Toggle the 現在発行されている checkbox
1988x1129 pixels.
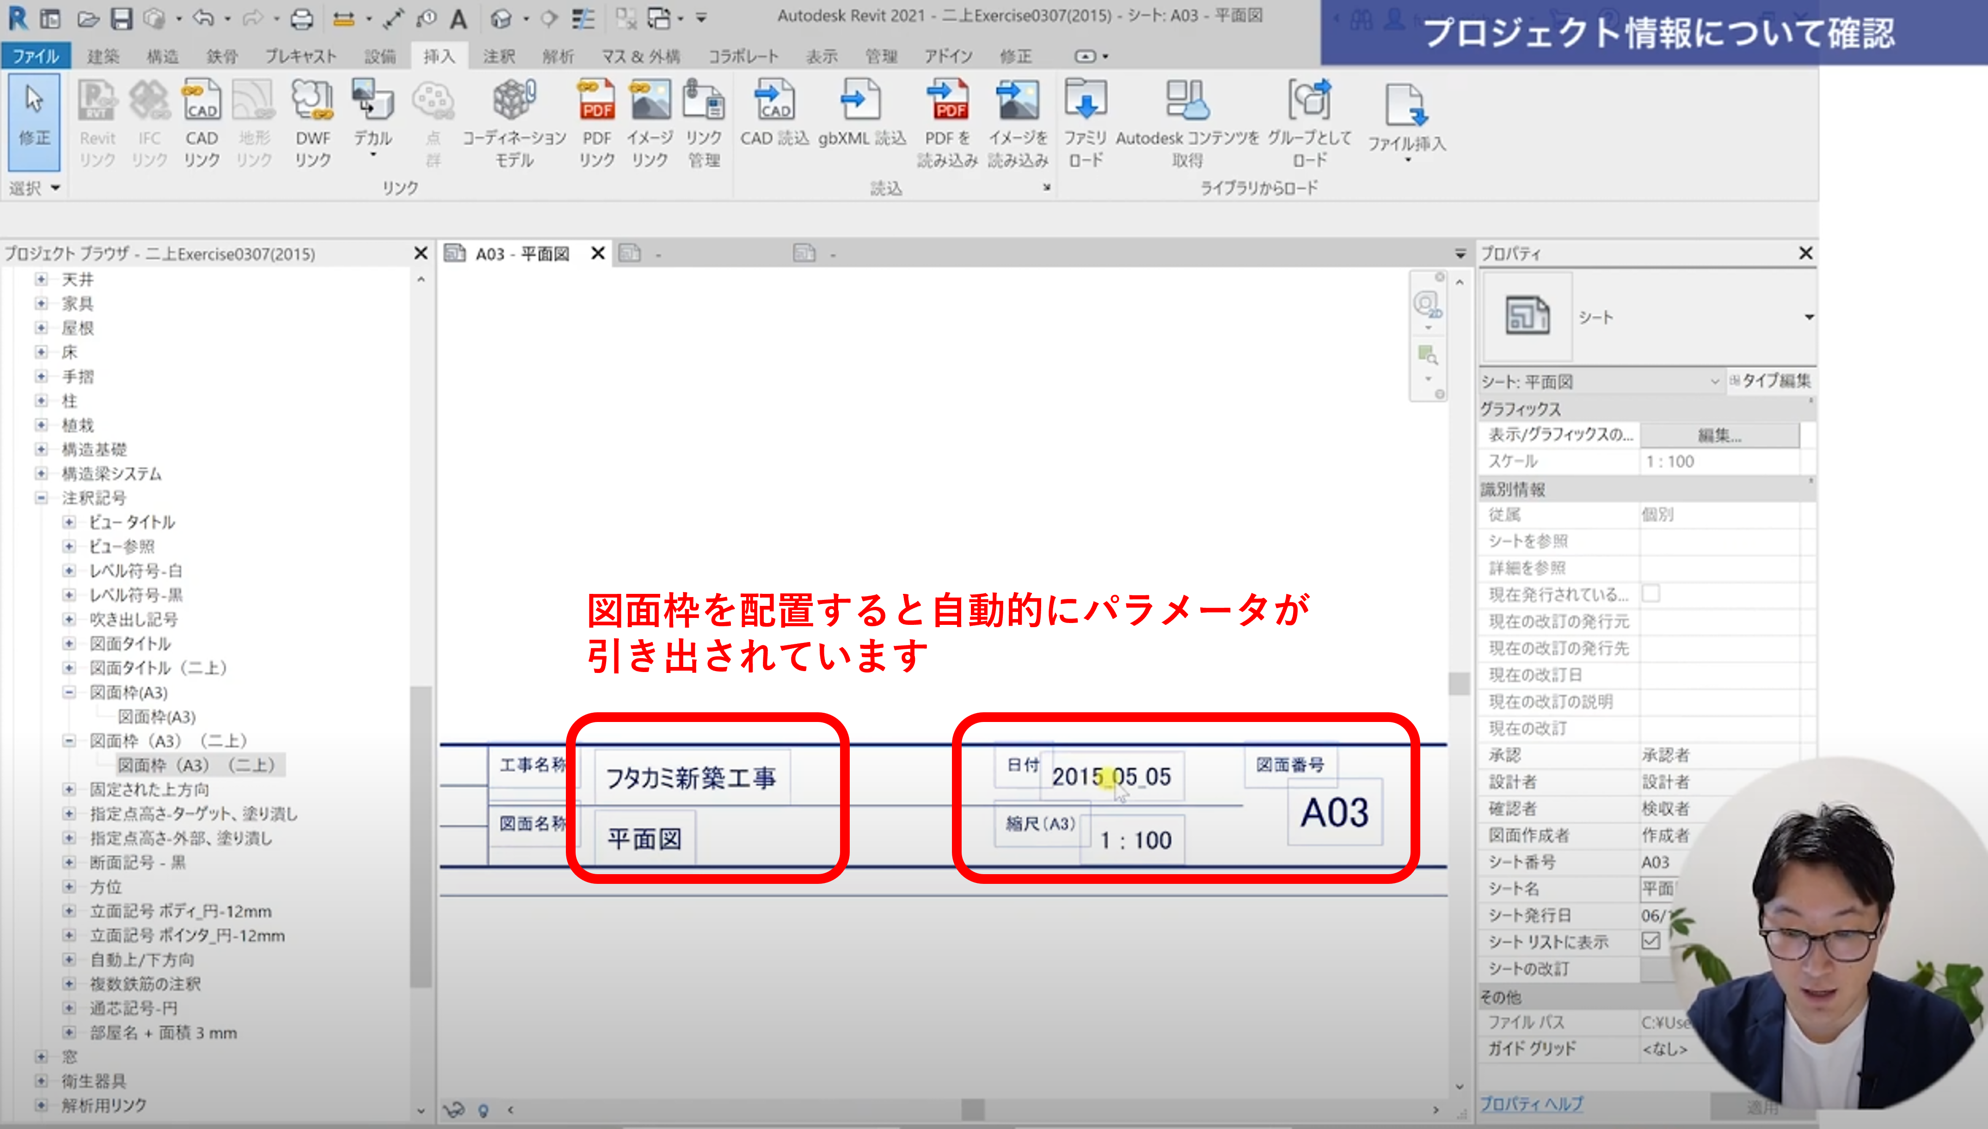click(1651, 594)
